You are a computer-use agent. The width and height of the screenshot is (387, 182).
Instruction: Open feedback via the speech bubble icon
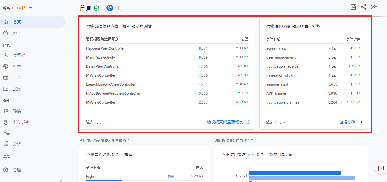point(381,168)
